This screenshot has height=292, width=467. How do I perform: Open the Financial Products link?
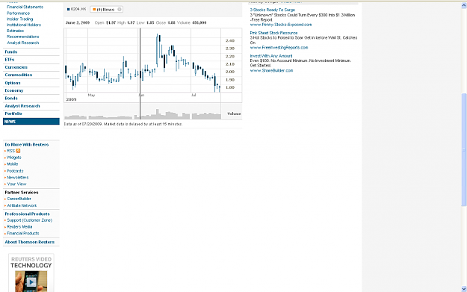tap(23, 233)
